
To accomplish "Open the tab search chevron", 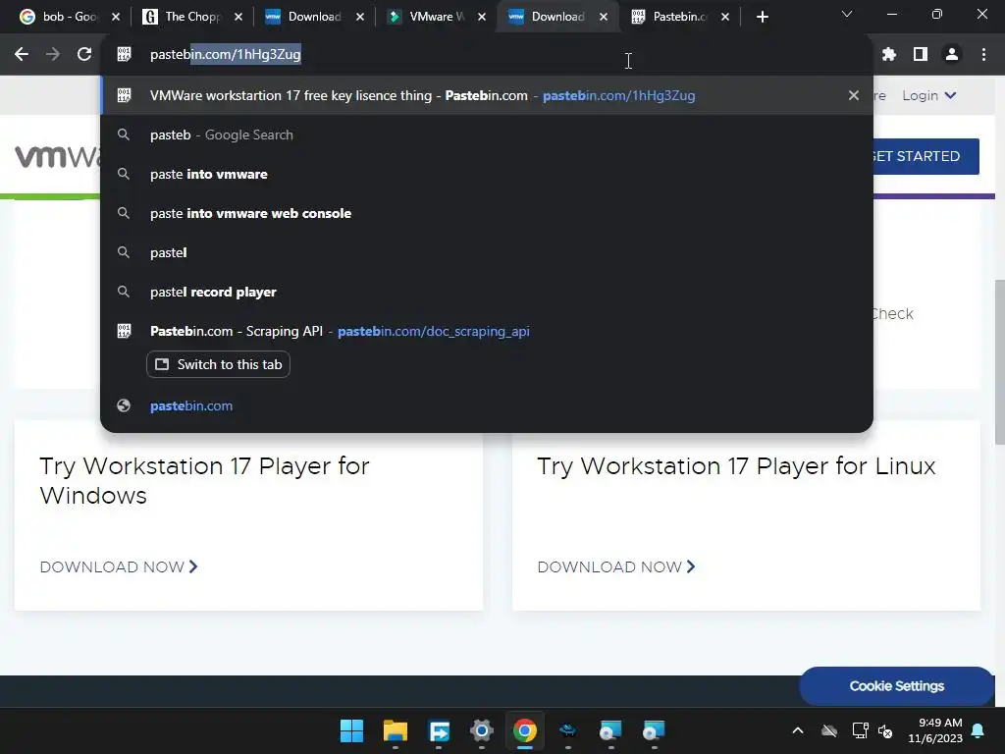I will 847,14.
